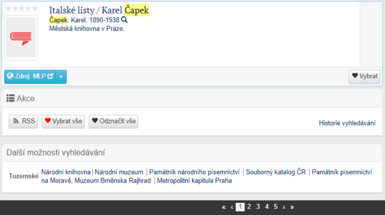This screenshot has width=385, height=215.
Task: Go to next page with single arrow
Action: point(283,206)
